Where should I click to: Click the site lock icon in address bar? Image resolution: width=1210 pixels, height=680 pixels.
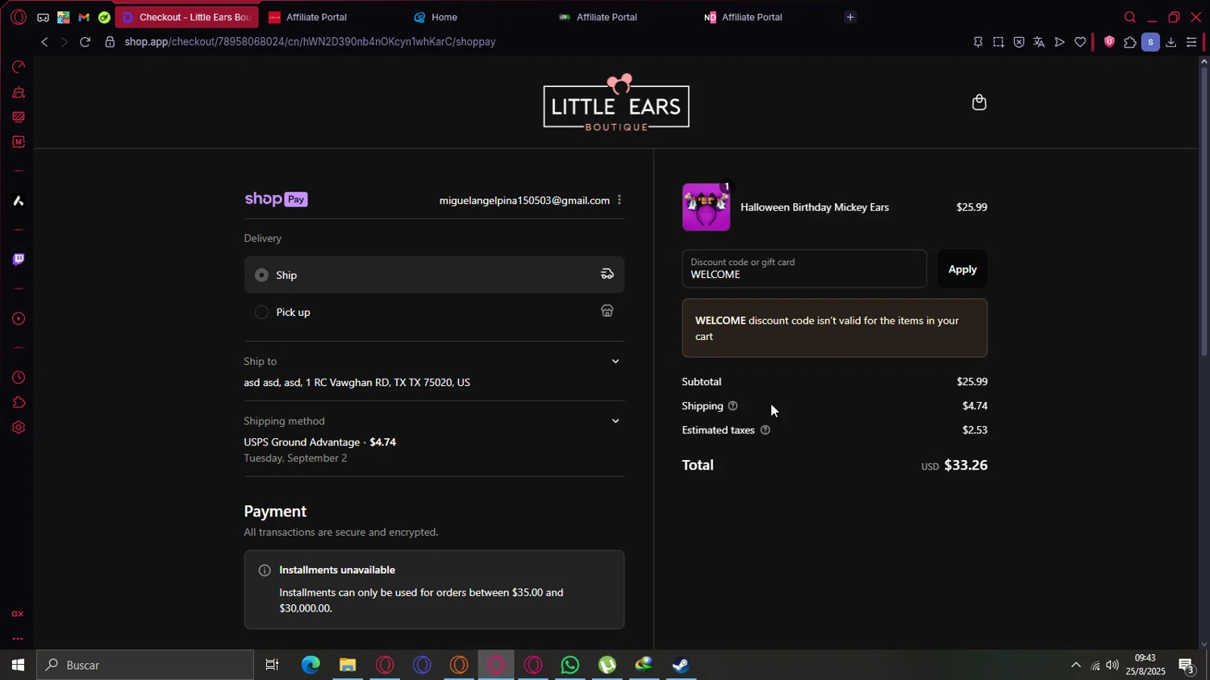pyautogui.click(x=110, y=42)
